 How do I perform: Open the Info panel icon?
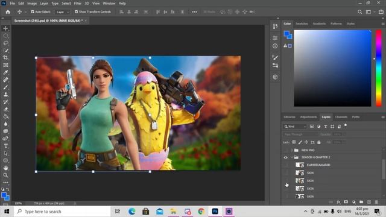[x=275, y=46]
